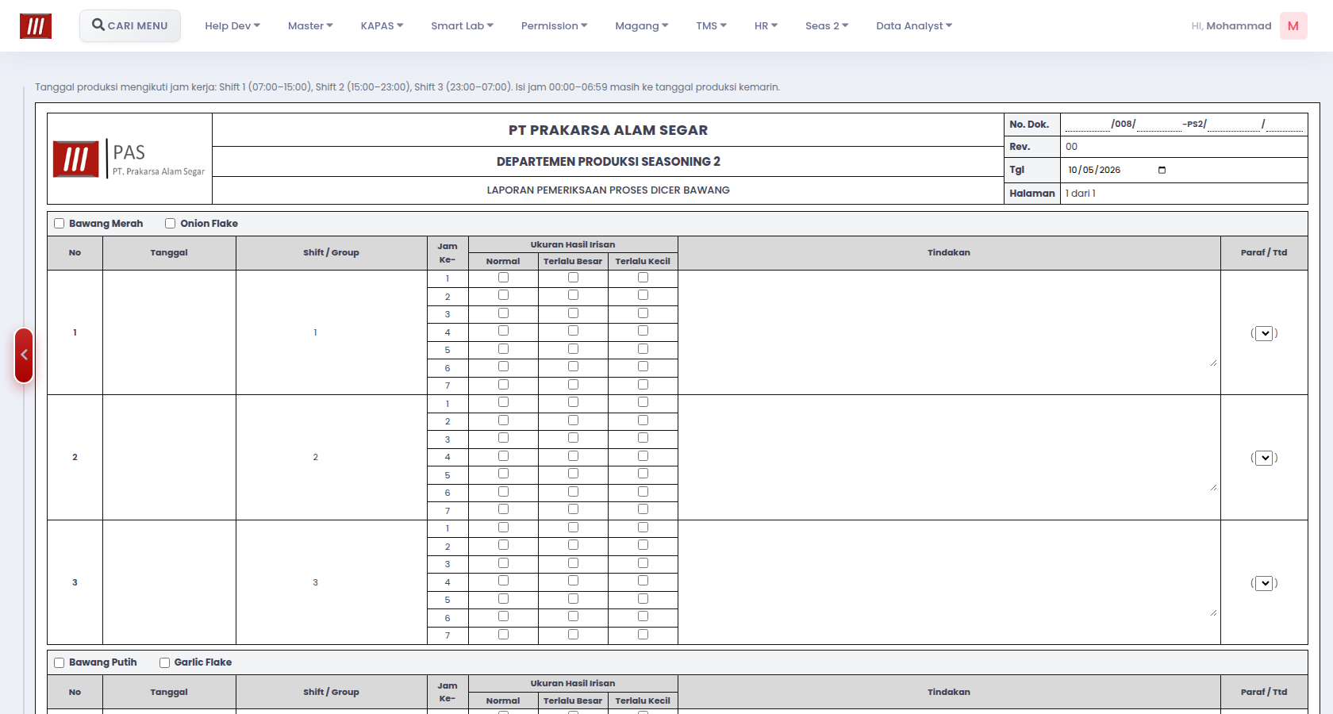
Task: Open Paraf/Ttd dropdown for row 2
Action: 1265,458
